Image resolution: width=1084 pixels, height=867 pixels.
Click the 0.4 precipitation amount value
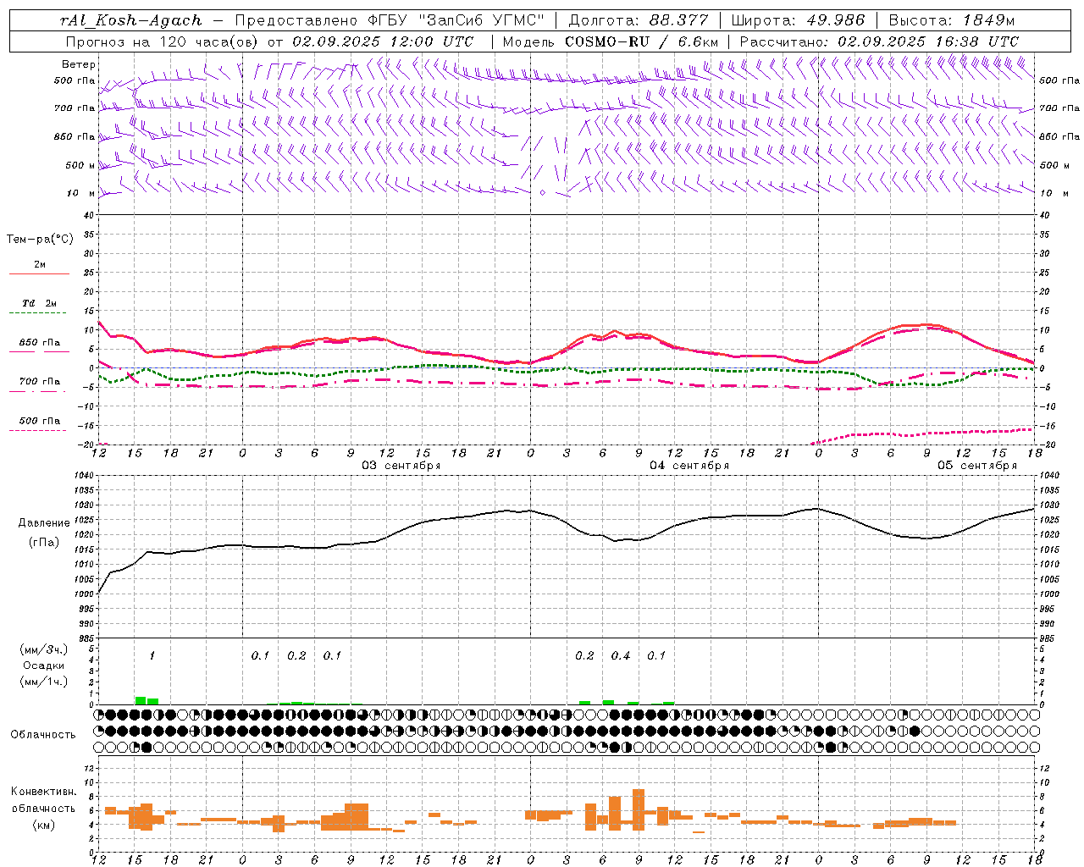point(621,656)
